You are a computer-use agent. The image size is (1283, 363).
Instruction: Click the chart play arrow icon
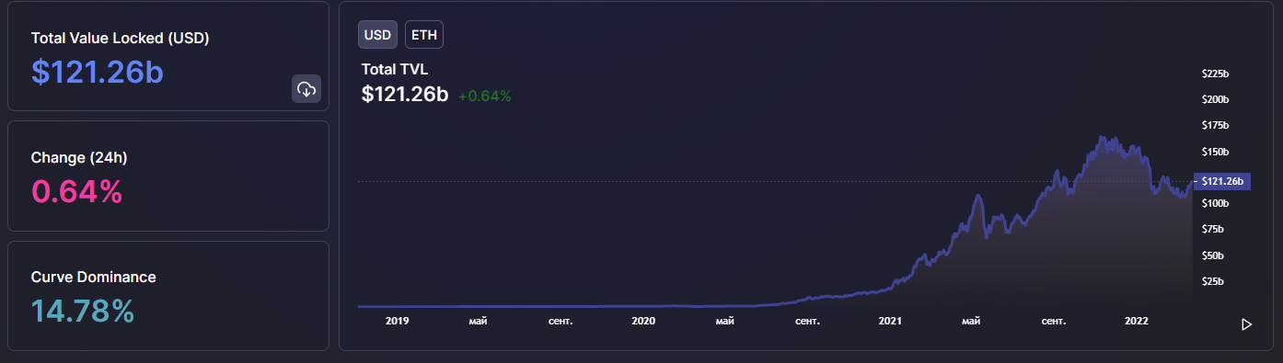point(1247,324)
